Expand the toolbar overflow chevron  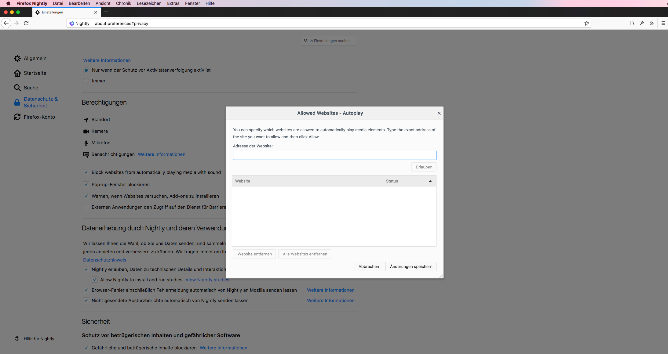point(652,23)
